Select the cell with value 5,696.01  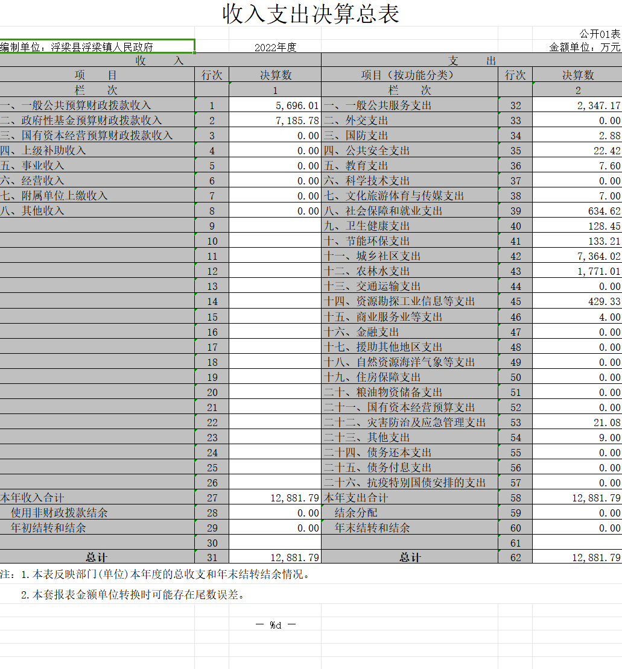click(x=275, y=105)
